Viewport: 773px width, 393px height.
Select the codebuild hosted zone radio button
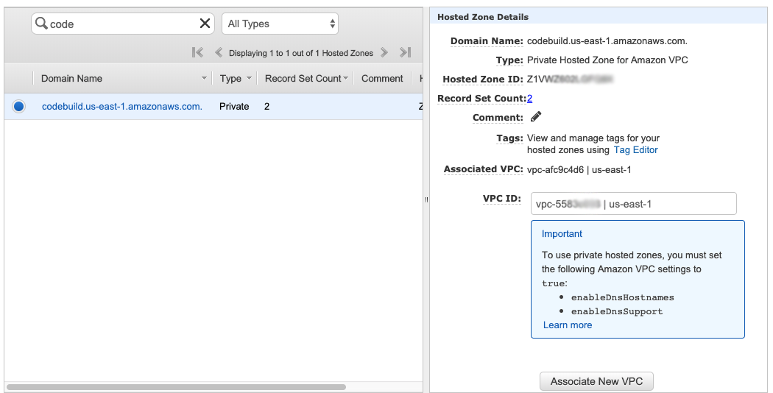coord(18,106)
